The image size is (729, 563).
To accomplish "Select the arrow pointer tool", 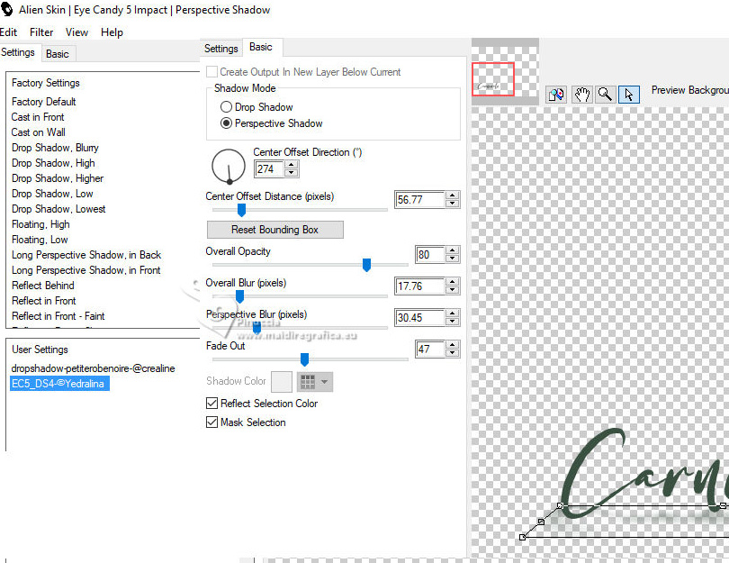I will 629,95.
